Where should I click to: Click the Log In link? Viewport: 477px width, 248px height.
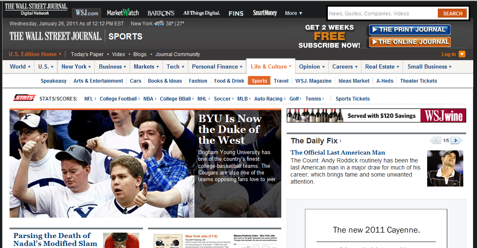(x=449, y=54)
